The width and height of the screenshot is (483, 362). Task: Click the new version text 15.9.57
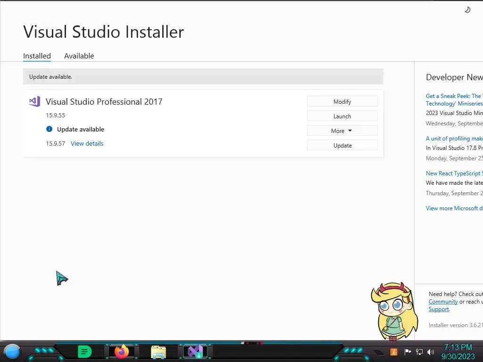pyautogui.click(x=56, y=143)
